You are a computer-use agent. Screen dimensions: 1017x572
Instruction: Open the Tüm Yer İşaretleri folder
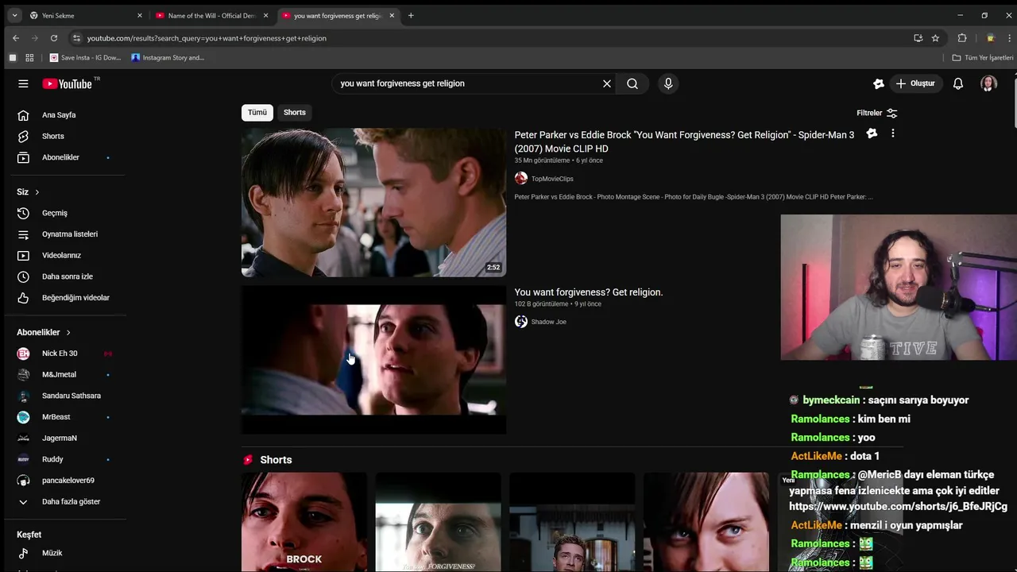tap(983, 57)
